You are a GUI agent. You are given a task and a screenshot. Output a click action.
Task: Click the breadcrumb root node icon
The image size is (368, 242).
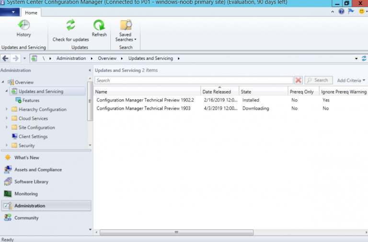(x=34, y=58)
